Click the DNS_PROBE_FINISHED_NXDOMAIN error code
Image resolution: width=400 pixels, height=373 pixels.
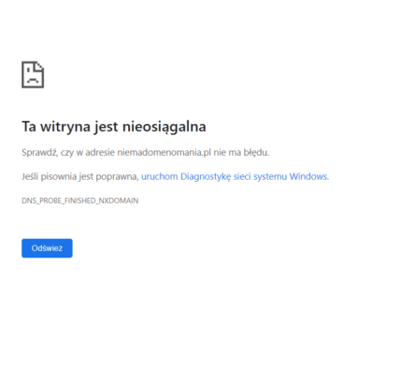pos(80,200)
